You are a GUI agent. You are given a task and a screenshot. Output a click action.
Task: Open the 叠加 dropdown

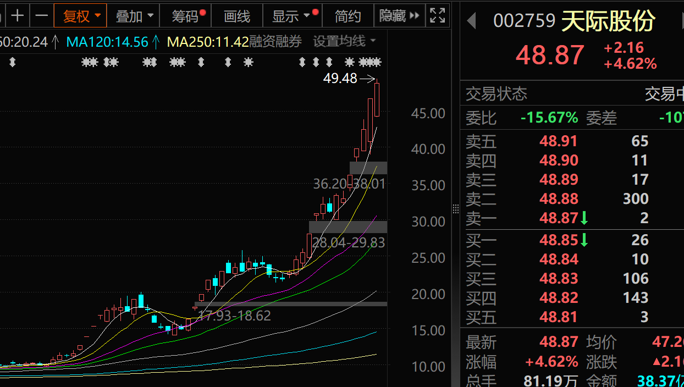coord(134,16)
